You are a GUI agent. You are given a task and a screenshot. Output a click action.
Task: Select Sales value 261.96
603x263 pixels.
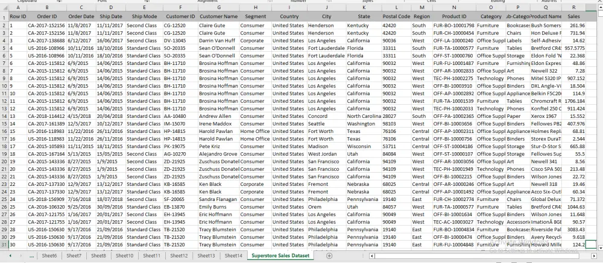pos(574,26)
